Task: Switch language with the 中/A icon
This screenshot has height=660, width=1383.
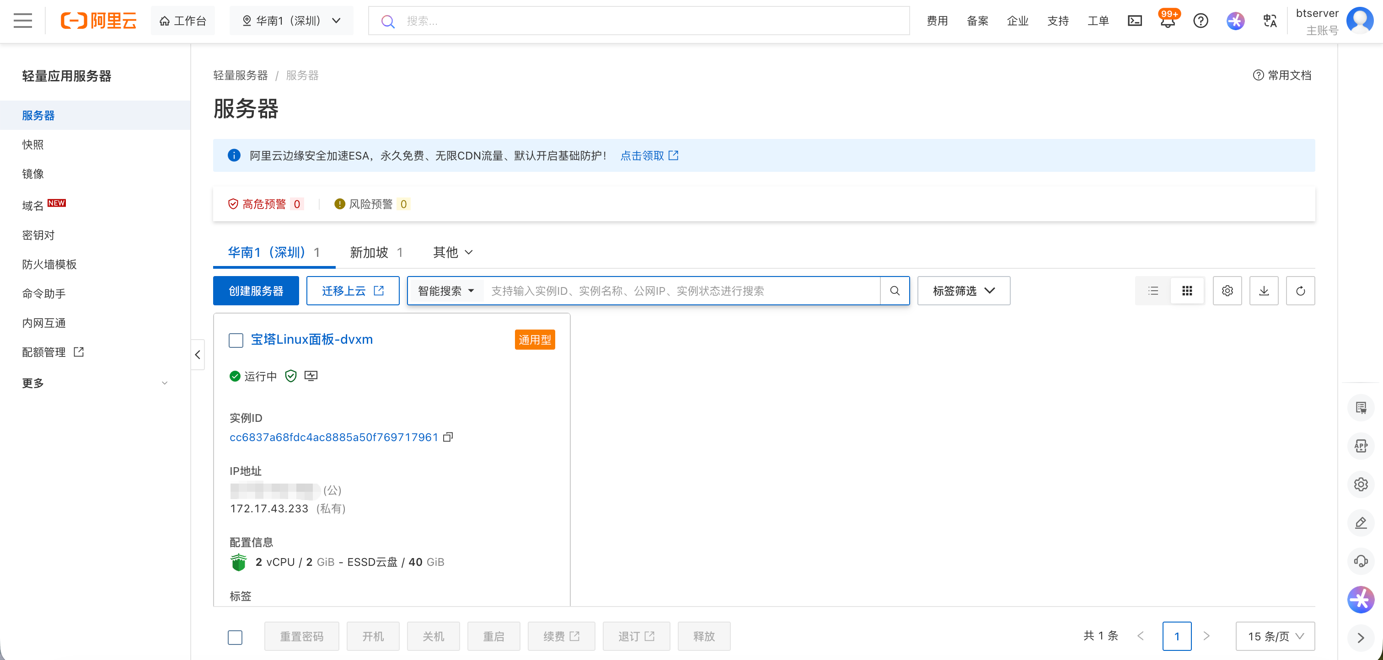Action: (x=1269, y=21)
